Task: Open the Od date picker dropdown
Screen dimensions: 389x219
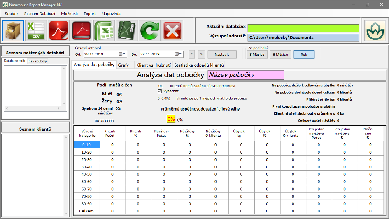Action: tap(122, 54)
